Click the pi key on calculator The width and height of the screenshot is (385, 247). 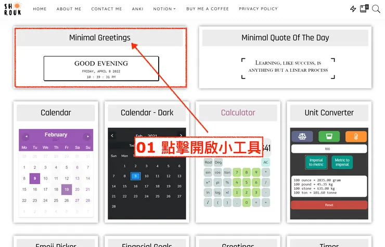(x=217, y=183)
